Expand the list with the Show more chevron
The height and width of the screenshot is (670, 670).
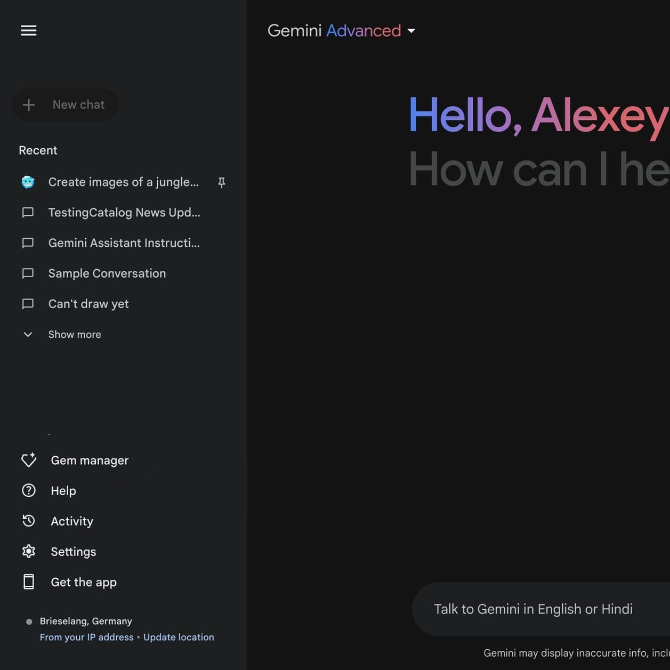tap(28, 335)
